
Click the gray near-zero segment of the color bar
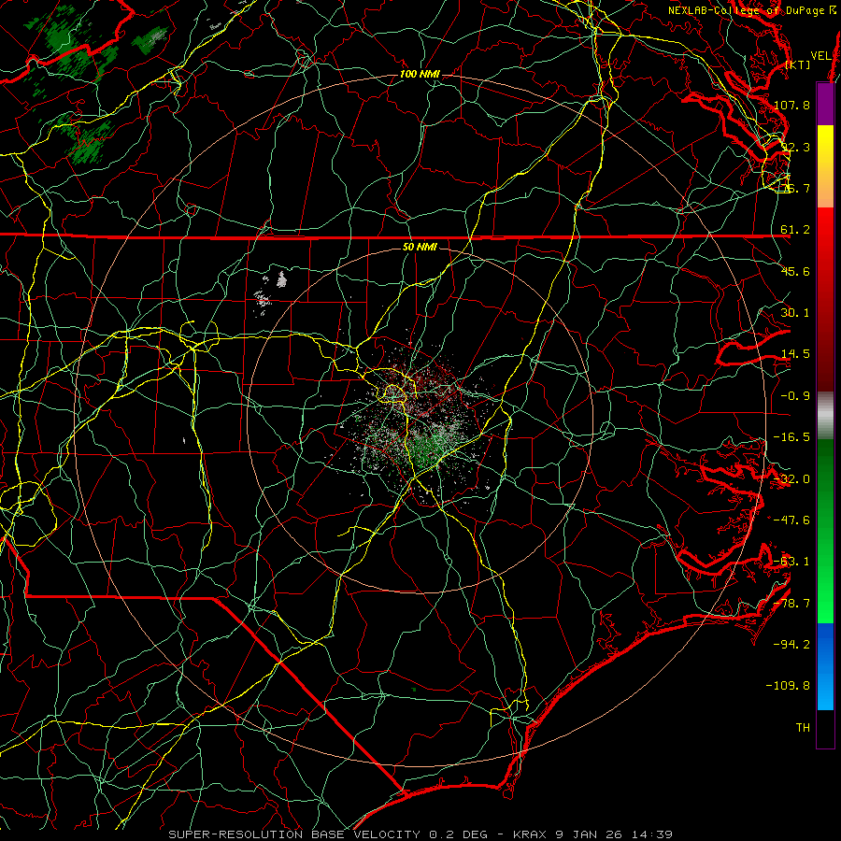pyautogui.click(x=825, y=416)
